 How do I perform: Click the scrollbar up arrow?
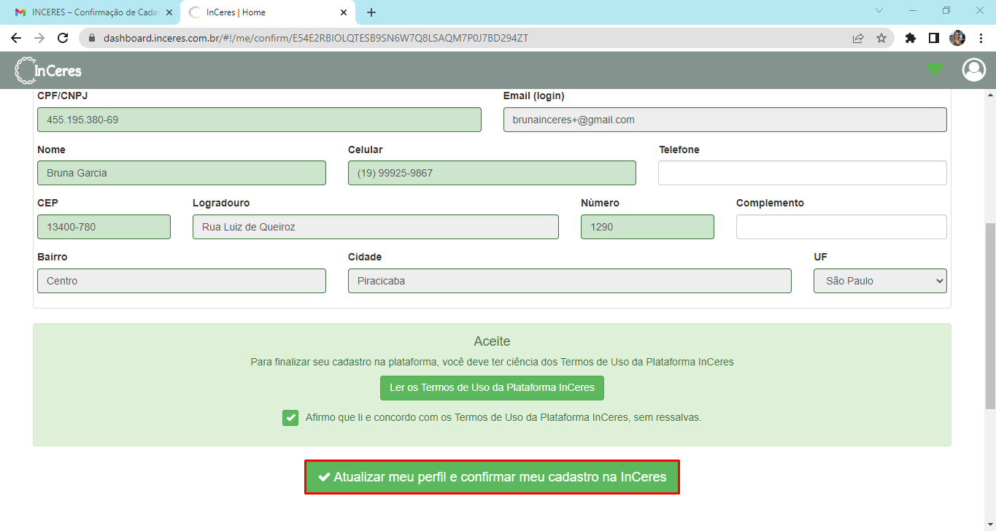point(990,95)
